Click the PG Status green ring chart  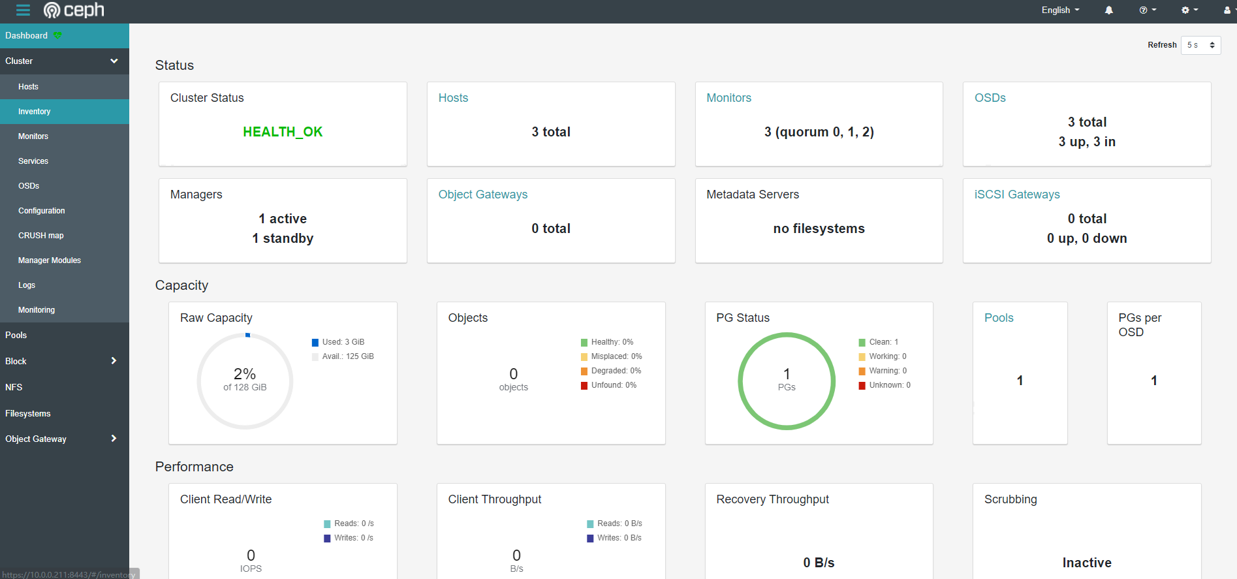coord(787,381)
